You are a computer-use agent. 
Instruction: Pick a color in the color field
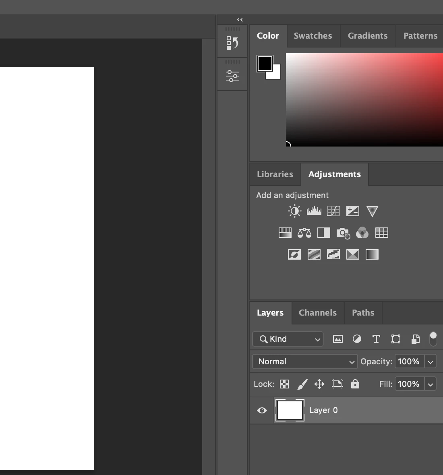click(364, 100)
